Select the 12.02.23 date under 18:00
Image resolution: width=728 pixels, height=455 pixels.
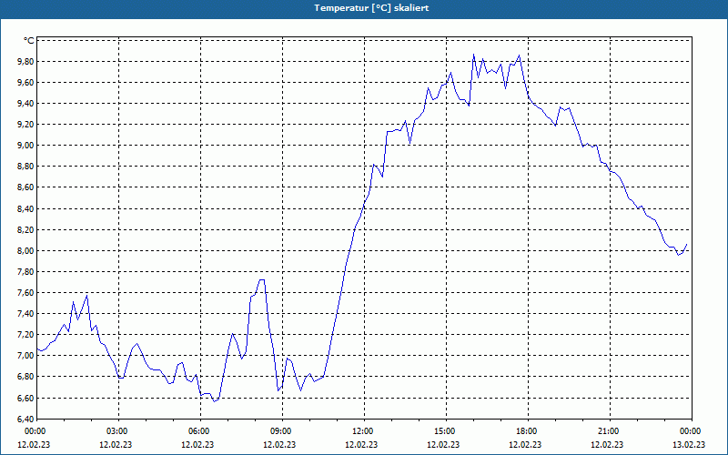[x=525, y=444]
